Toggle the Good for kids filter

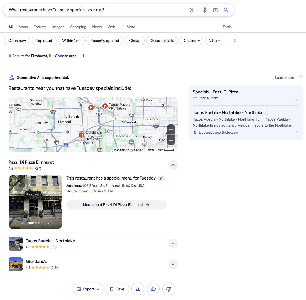tap(162, 41)
